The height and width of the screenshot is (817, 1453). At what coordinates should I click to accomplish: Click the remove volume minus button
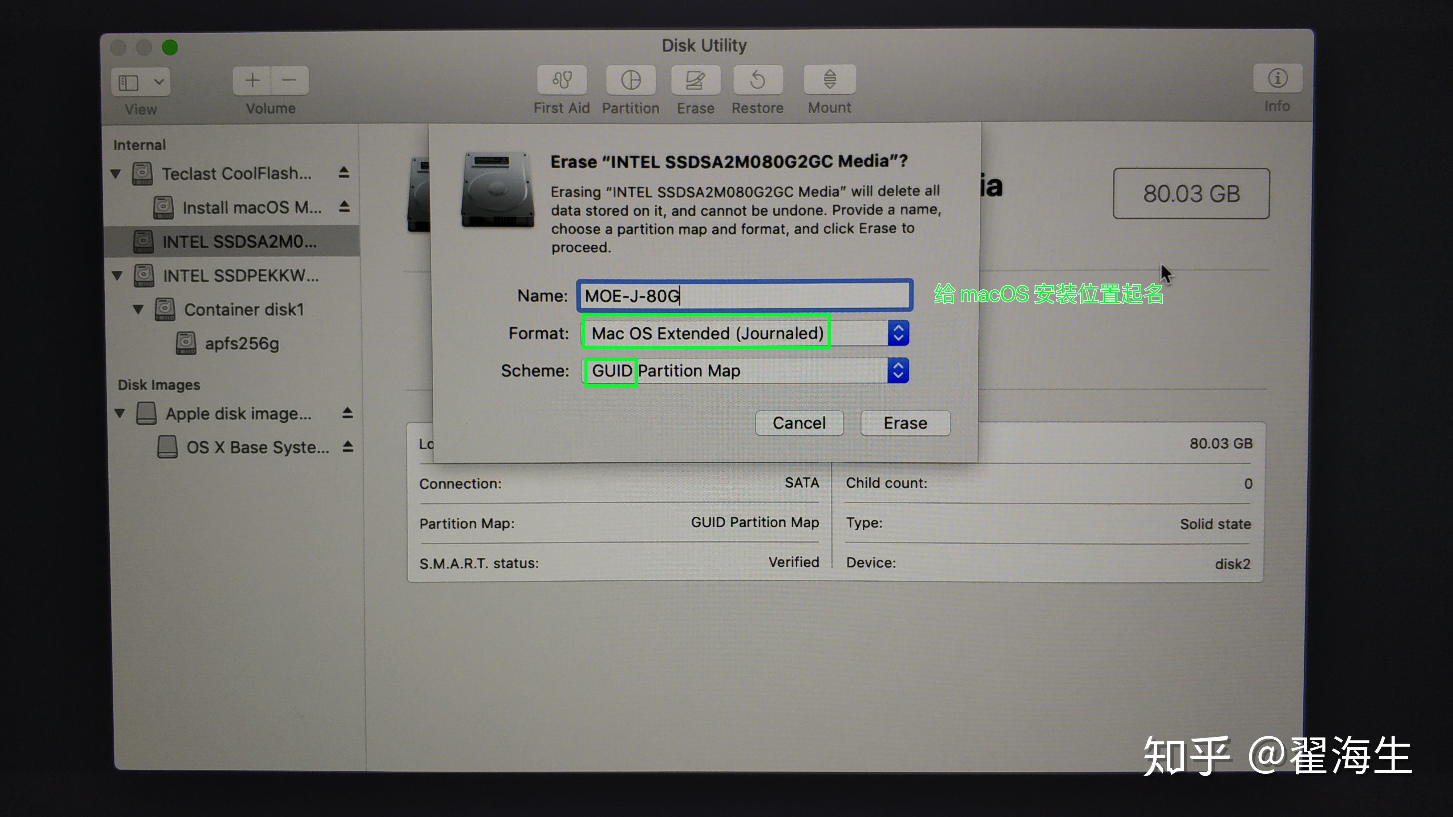tap(290, 81)
